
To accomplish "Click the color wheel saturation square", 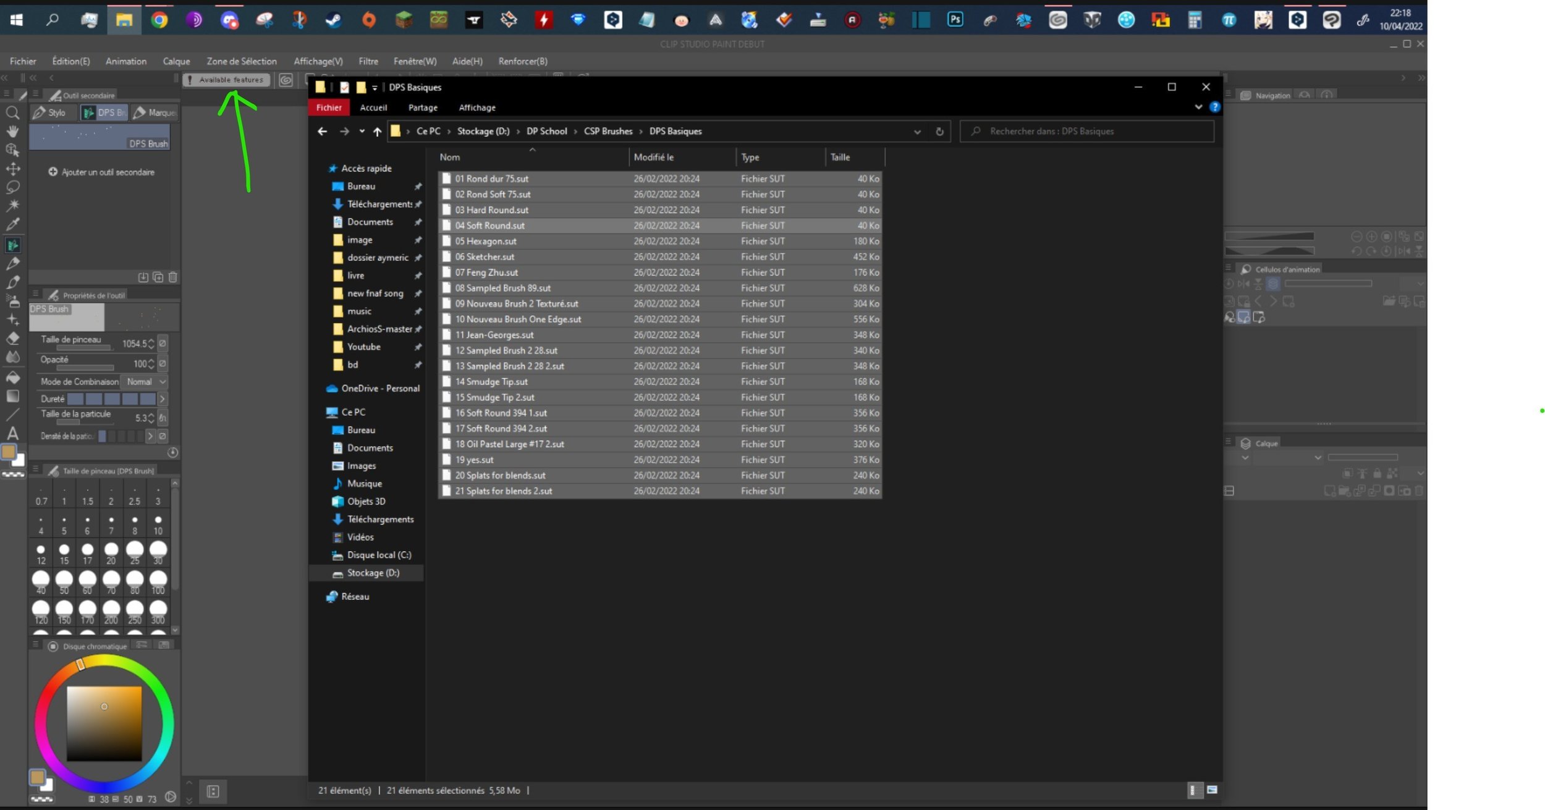I will click(x=104, y=724).
